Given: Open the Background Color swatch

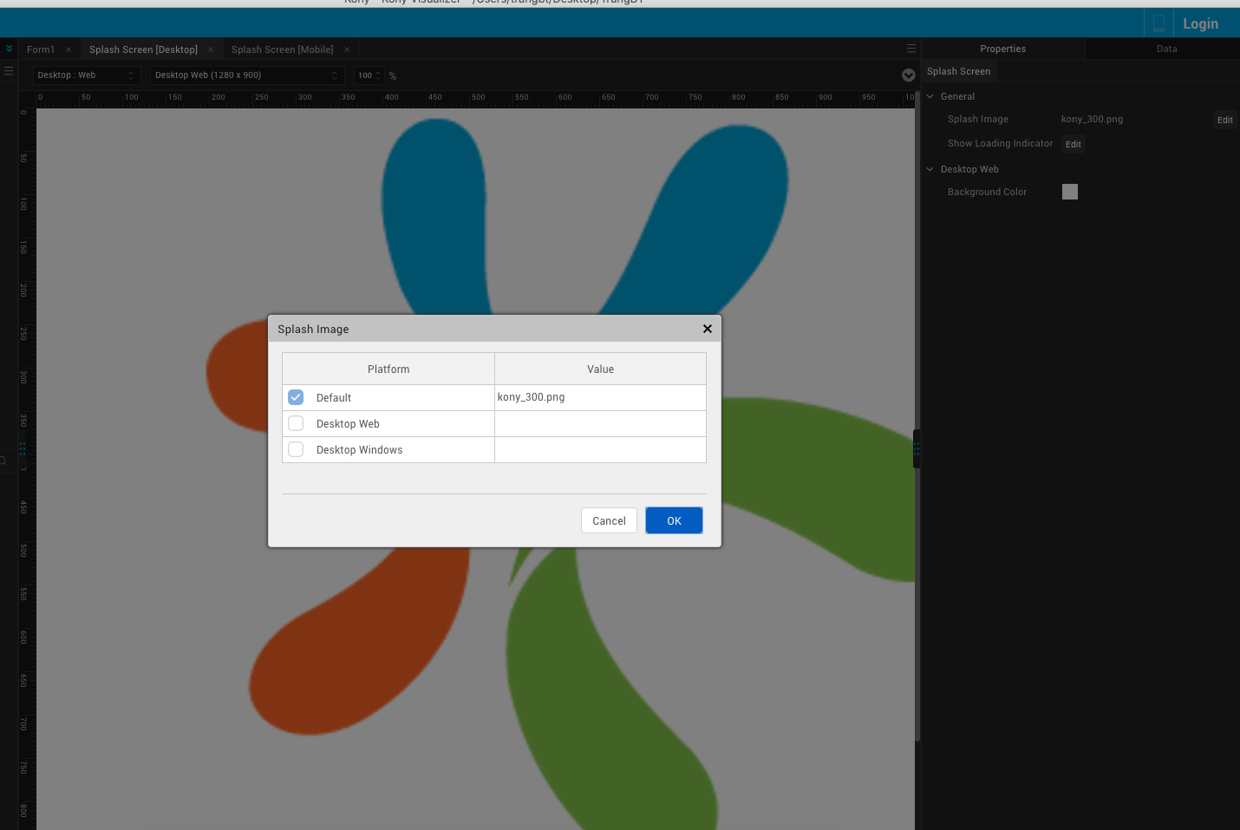Looking at the screenshot, I should pos(1070,192).
